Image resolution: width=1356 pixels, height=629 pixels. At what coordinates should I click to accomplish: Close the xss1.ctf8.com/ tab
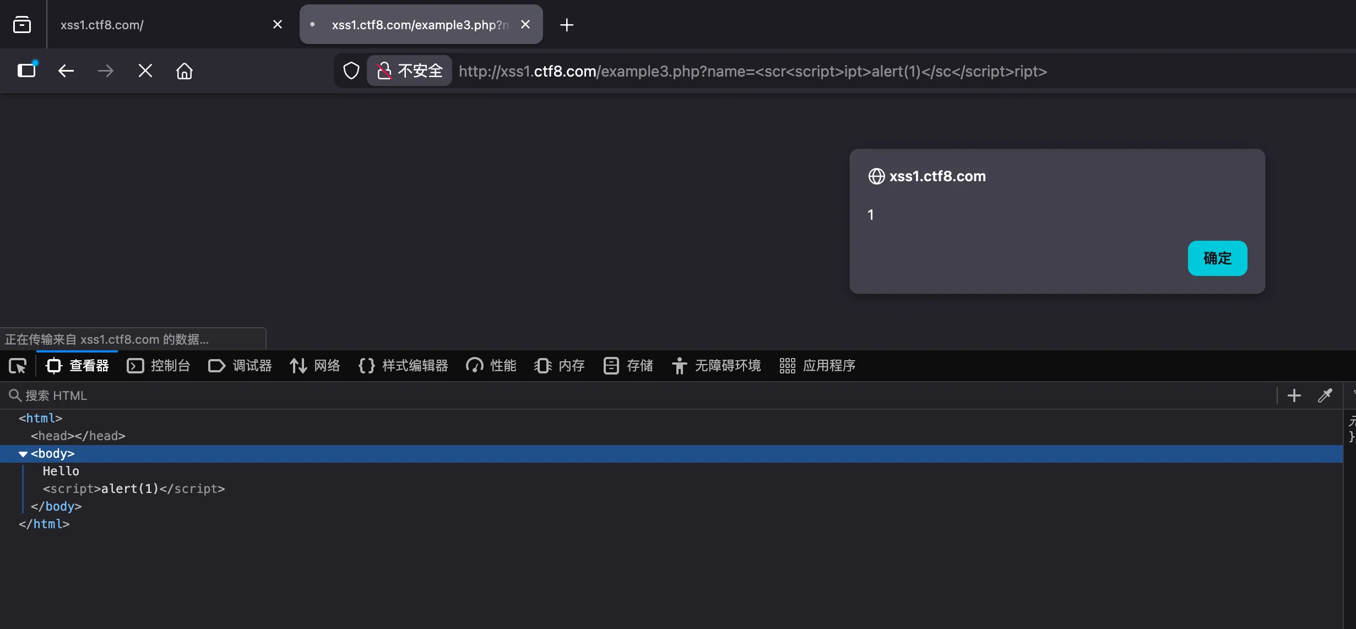click(x=278, y=25)
